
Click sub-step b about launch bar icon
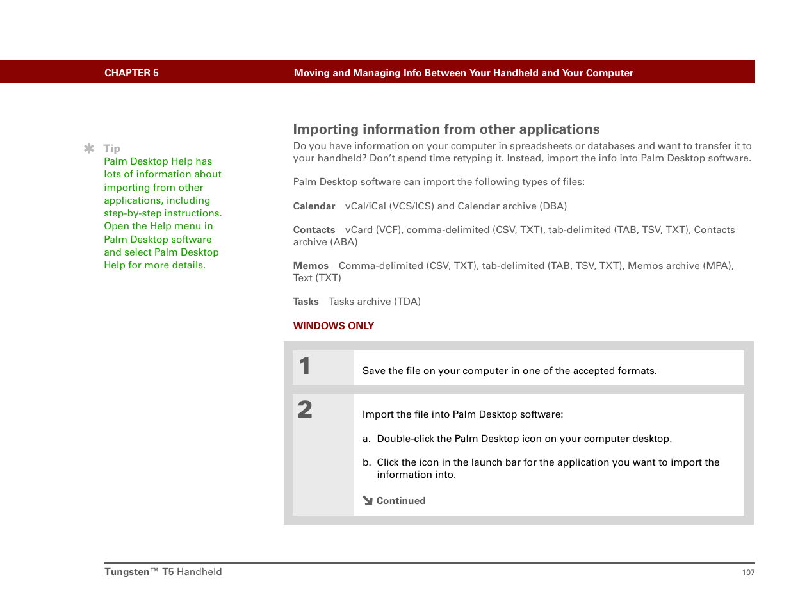541,468
